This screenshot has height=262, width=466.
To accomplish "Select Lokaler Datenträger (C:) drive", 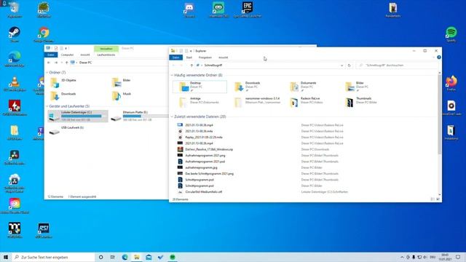I will (78, 116).
